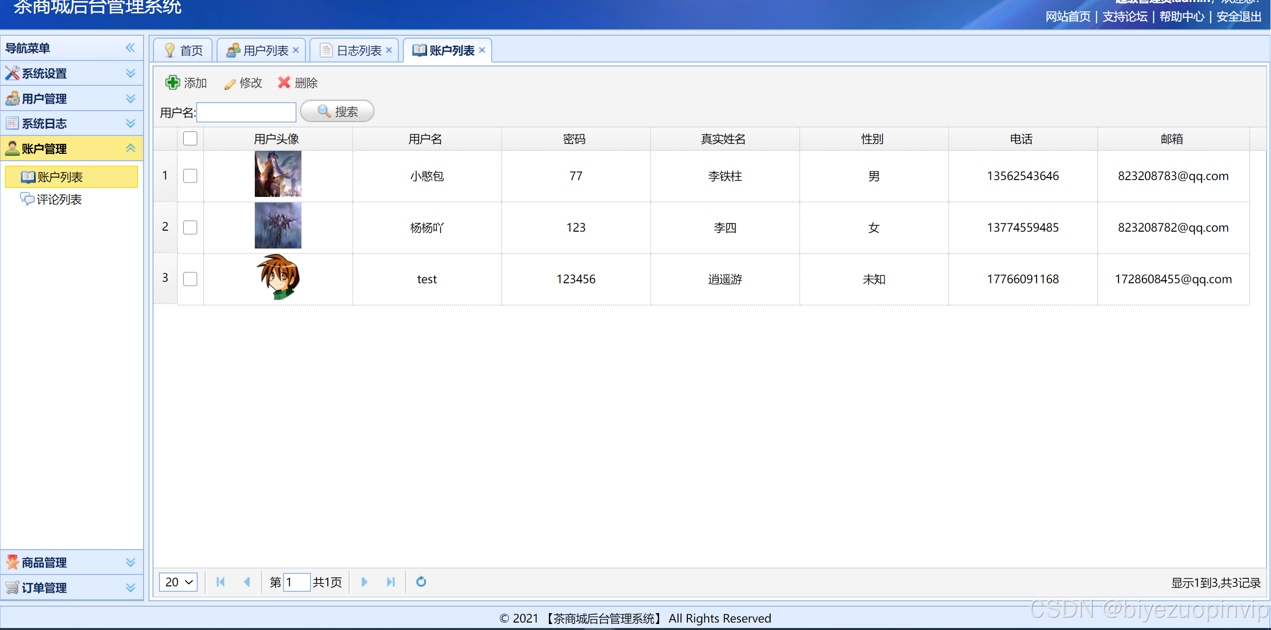Open the page size dropdown showing 20
The image size is (1271, 630).
pyautogui.click(x=178, y=581)
